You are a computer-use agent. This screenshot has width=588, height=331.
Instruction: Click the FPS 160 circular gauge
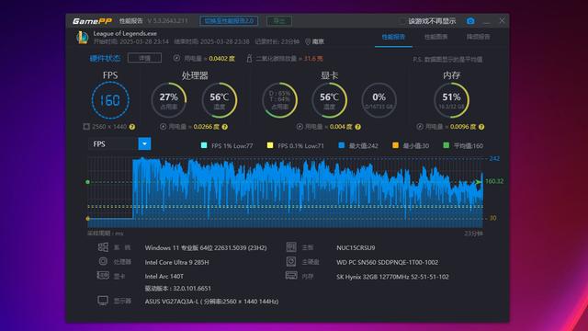click(110, 100)
